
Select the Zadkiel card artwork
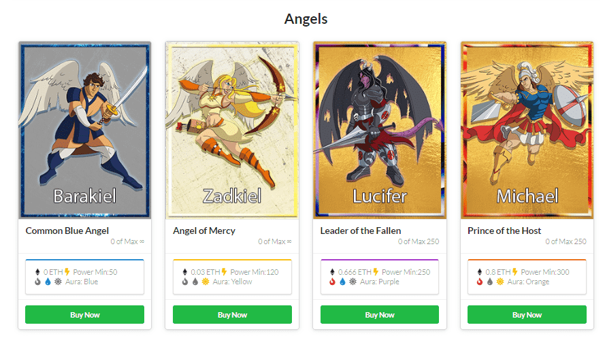click(x=232, y=130)
